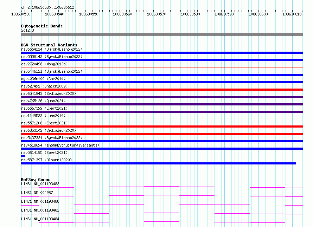Click nsv6541943 (Sedlazeck2020) label
This screenshot has width=313, height=227.
tap(49, 93)
